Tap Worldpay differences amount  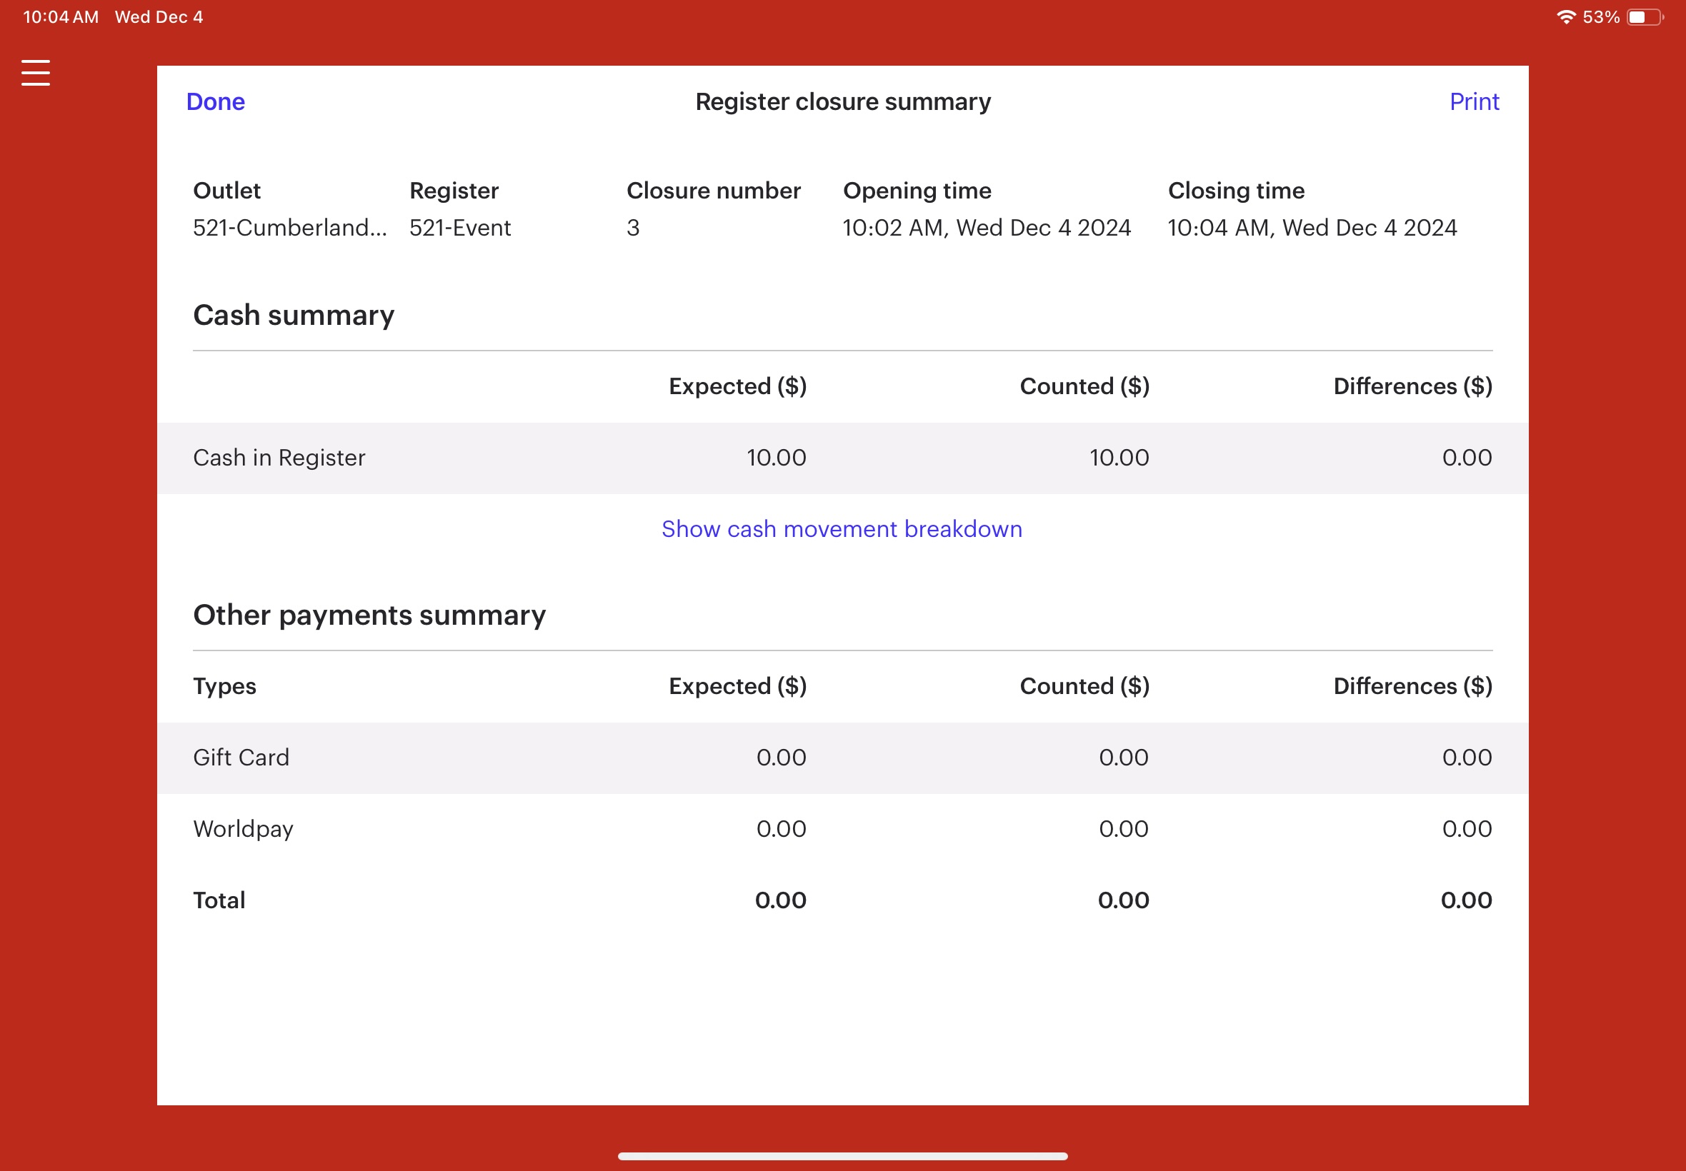pos(1467,829)
